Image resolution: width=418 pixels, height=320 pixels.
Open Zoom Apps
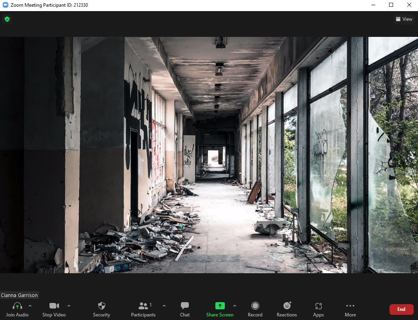[x=318, y=306]
